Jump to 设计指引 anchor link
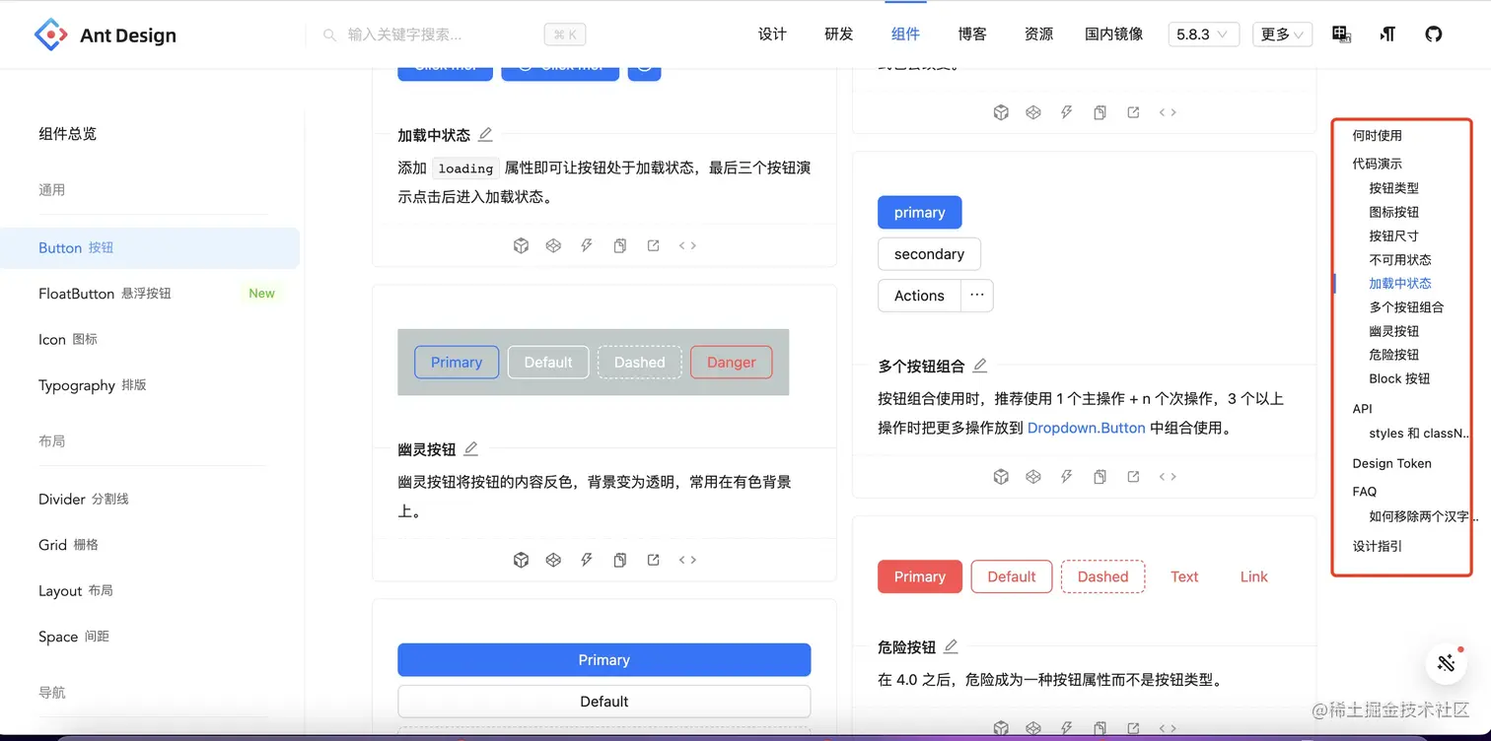 1377,546
